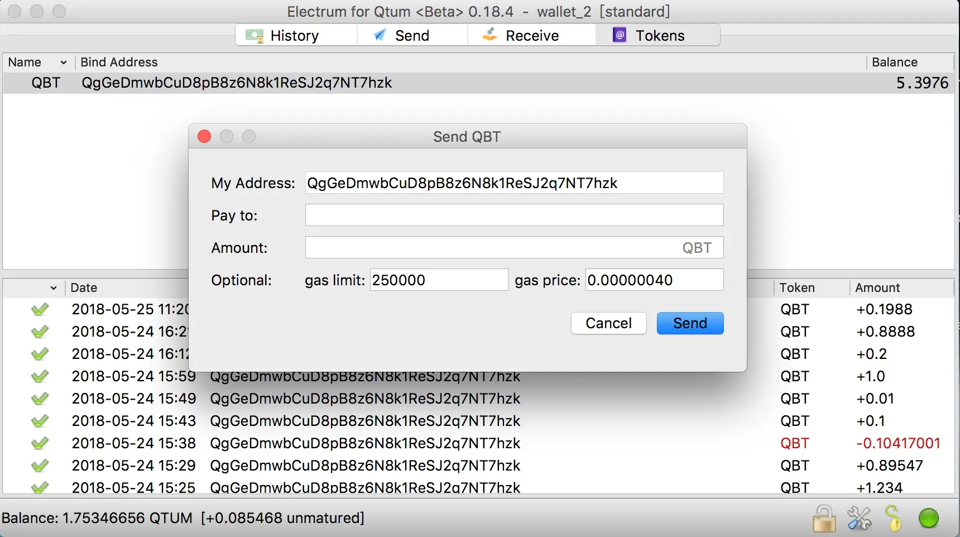Screen dimensions: 960x537
Task: Select the +0.8888 amount entry
Action: [885, 332]
